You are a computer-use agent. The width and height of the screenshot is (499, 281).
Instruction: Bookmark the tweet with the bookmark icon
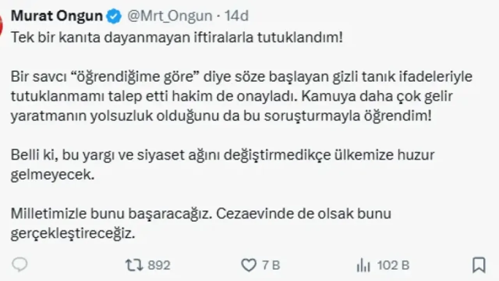pyautogui.click(x=478, y=265)
